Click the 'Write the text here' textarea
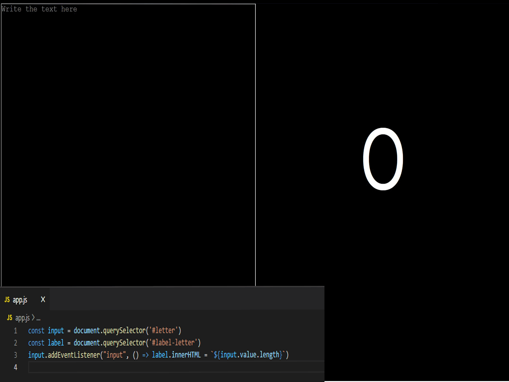The height and width of the screenshot is (382, 509). point(128,145)
